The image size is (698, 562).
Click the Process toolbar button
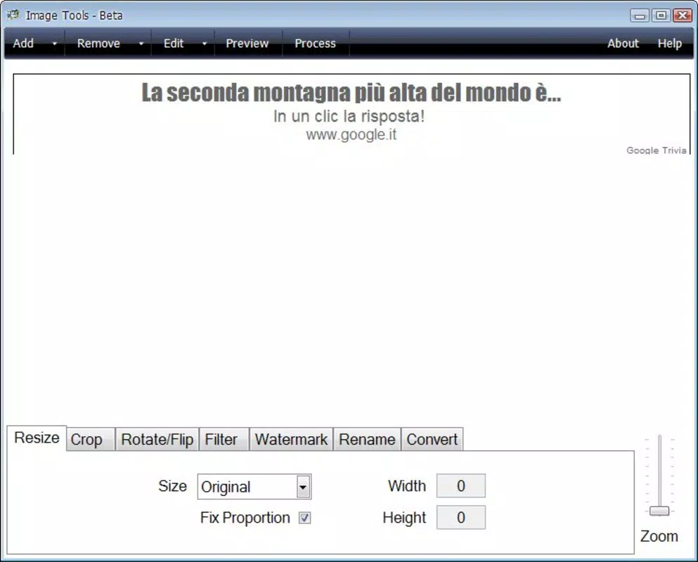315,43
